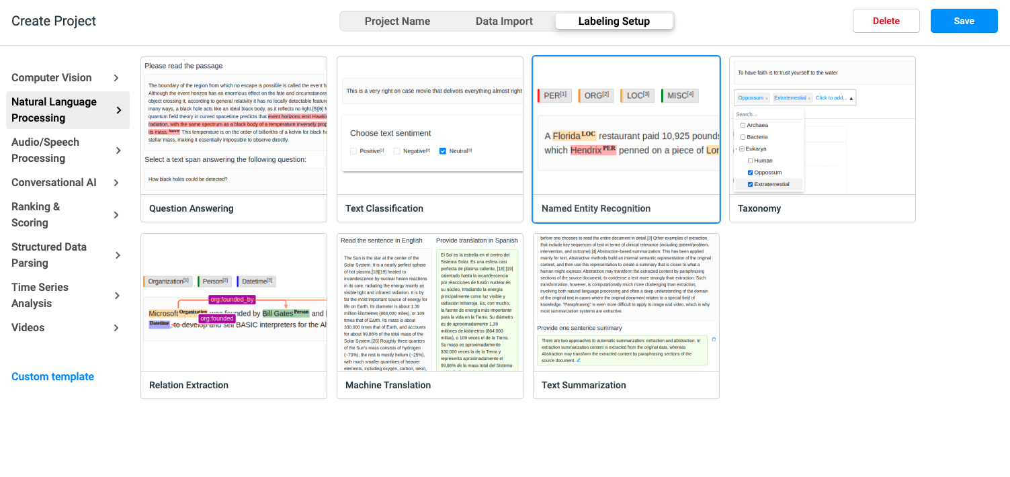This screenshot has width=1010, height=477.
Task: Toggle the Eukarya parent checkbox
Action: coord(742,149)
